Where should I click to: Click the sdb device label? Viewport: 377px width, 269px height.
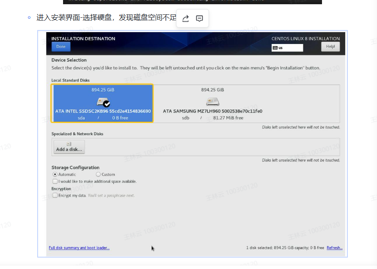pyautogui.click(x=186, y=118)
